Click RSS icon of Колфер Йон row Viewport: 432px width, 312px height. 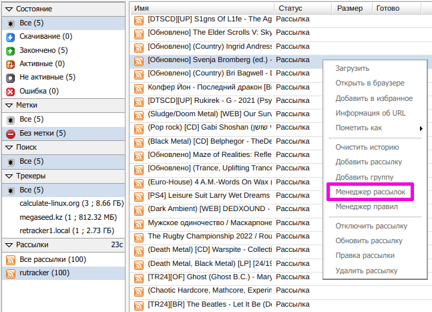(x=139, y=88)
